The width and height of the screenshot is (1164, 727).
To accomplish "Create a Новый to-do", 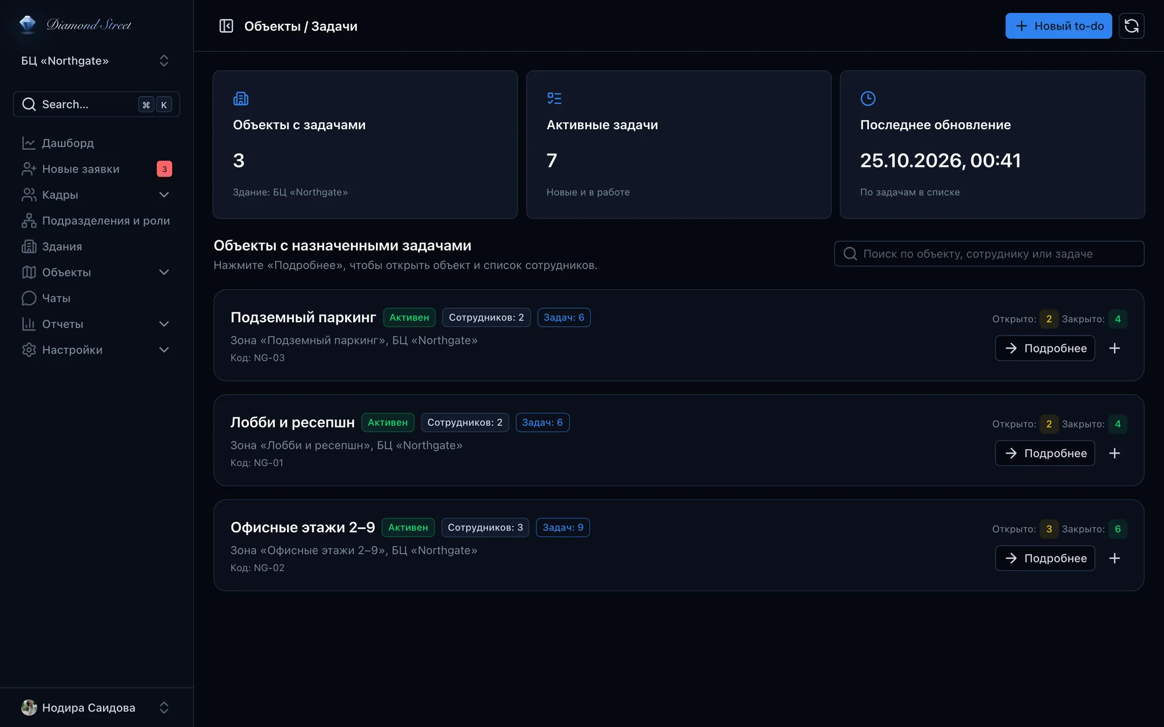I will click(x=1059, y=26).
